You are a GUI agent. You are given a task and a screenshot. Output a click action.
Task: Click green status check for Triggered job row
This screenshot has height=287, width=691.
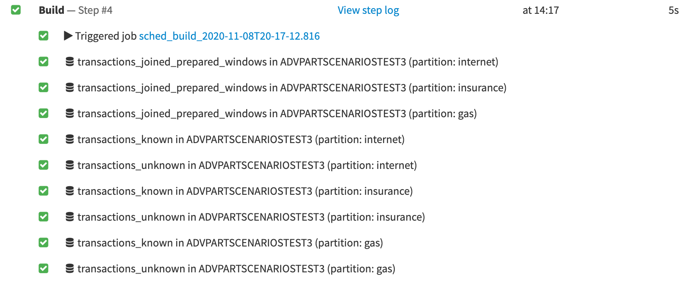tap(44, 36)
